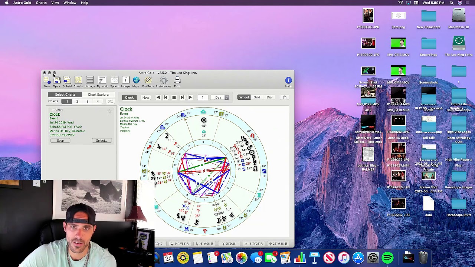Click the Now button
The width and height of the screenshot is (475, 267).
click(145, 97)
